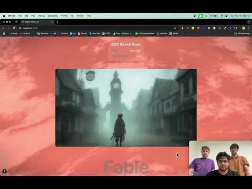Select the Create Next App tab

pyautogui.click(x=37, y=22)
